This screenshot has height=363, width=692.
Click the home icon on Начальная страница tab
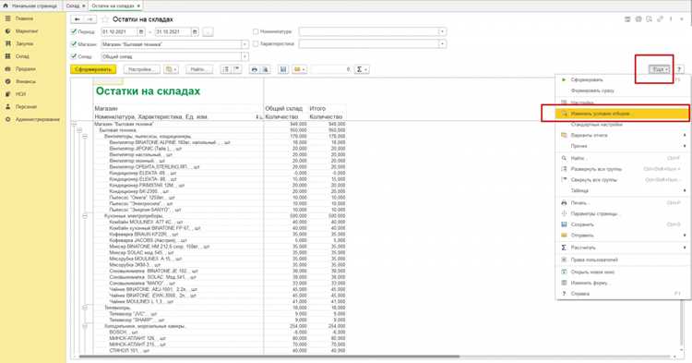pyautogui.click(x=6, y=6)
